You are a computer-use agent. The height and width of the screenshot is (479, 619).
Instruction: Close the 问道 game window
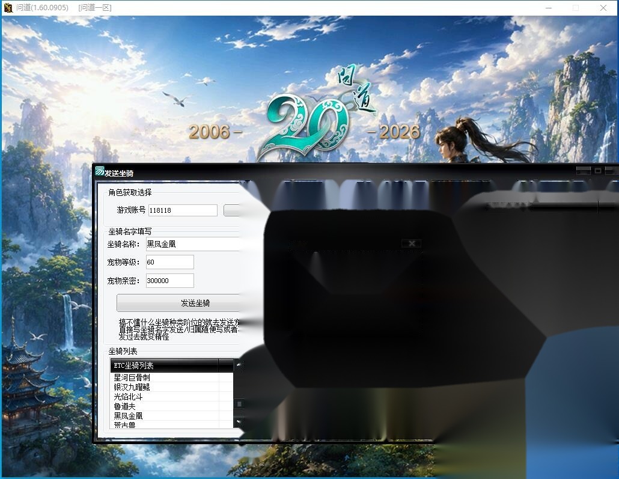tap(603, 8)
